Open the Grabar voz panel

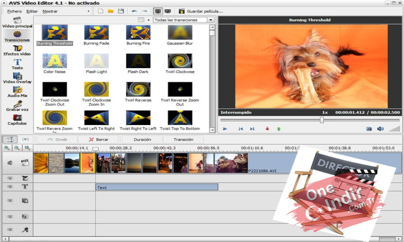(x=17, y=106)
